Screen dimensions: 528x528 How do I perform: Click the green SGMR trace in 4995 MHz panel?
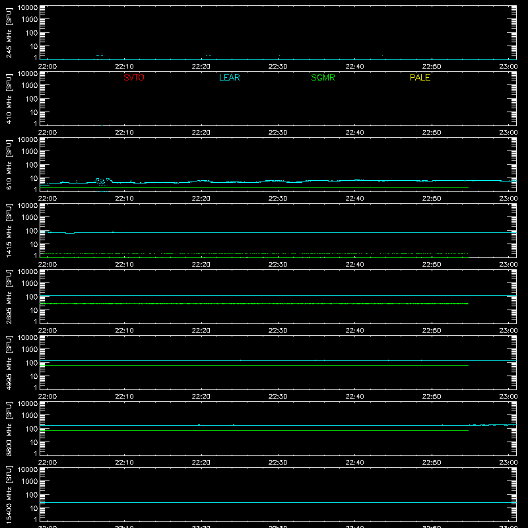tap(254, 366)
